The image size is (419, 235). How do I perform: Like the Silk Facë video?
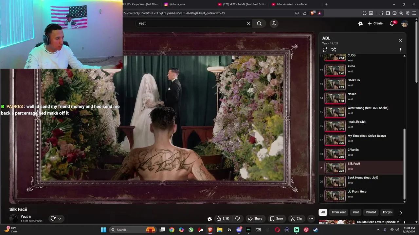[x=223, y=219]
